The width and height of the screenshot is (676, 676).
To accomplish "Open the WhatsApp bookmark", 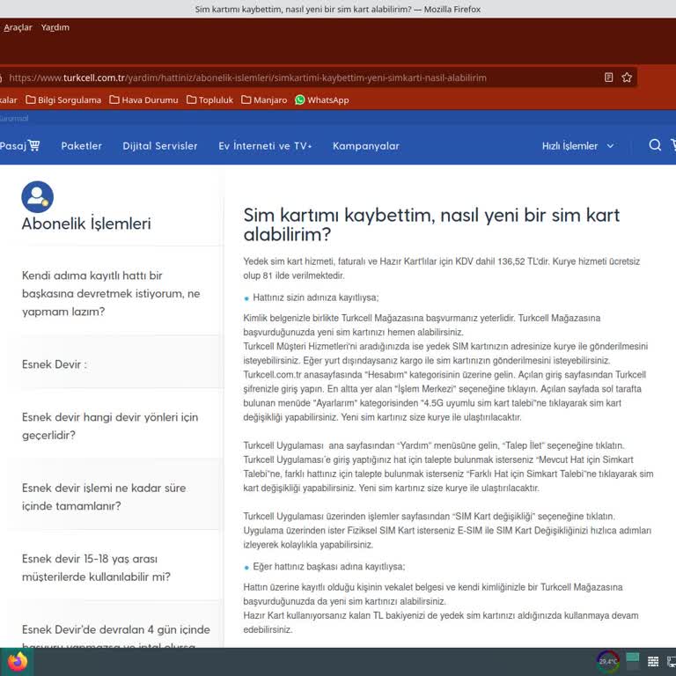I will point(322,100).
